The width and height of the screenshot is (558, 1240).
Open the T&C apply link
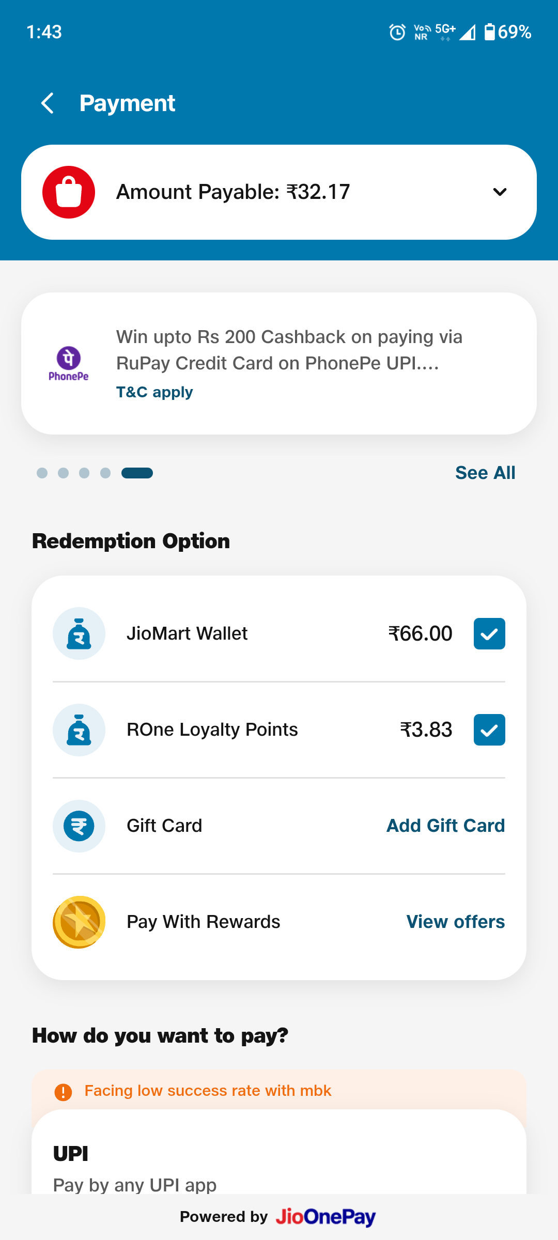[154, 392]
